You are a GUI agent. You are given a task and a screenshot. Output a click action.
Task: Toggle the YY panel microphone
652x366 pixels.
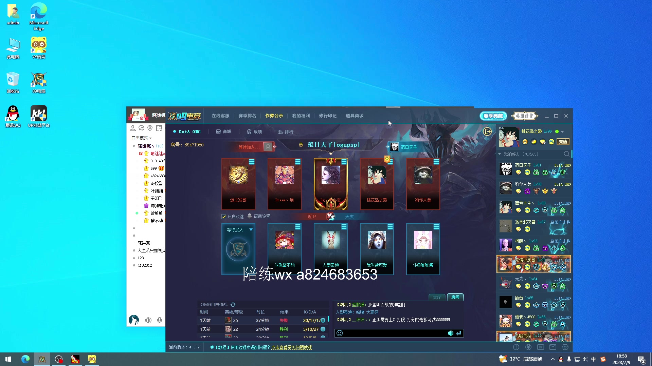click(x=160, y=320)
